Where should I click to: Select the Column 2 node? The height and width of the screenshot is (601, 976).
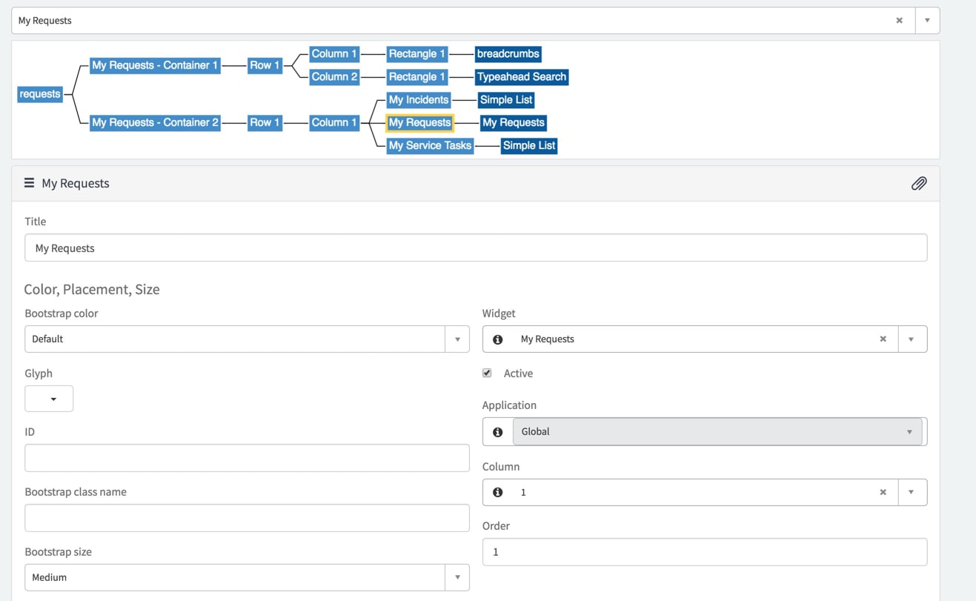[x=334, y=76]
